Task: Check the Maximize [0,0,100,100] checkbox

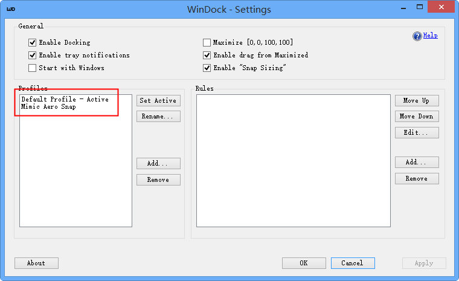Action: click(x=207, y=42)
